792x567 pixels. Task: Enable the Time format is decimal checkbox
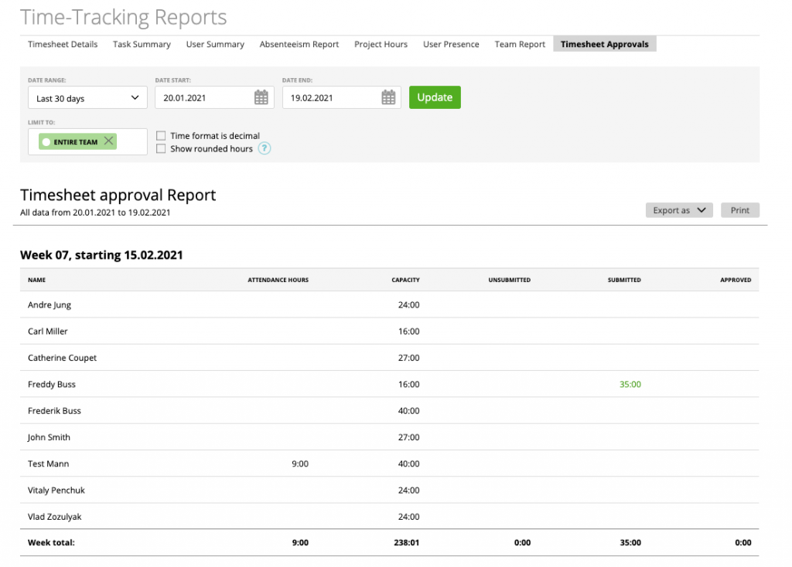point(160,135)
